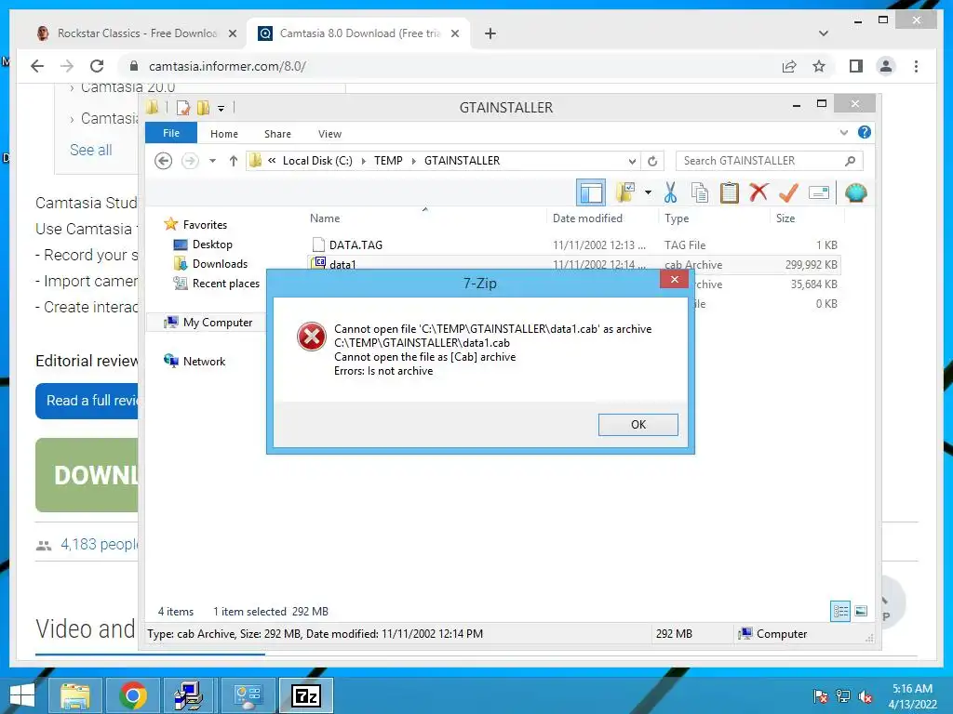
Task: Select My Computer in navigation pane
Action: click(x=218, y=323)
